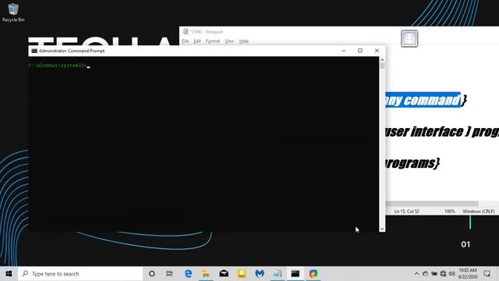Click Command Prompt scrollbar down arrow

pos(382,229)
